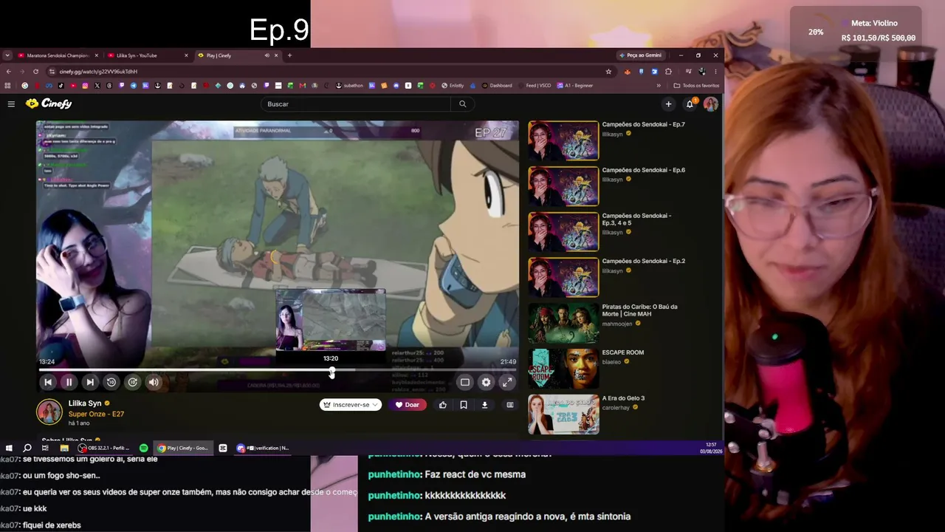The image size is (945, 532).
Task: Open Spotify from the taskbar
Action: tap(143, 448)
